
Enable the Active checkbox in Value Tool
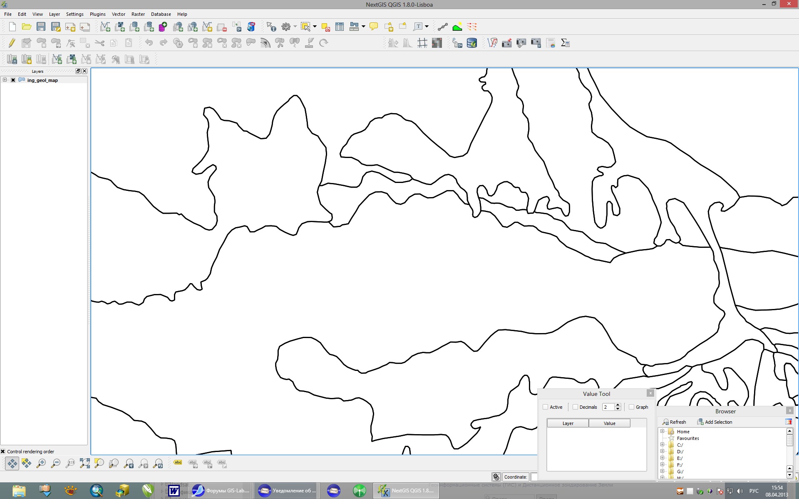546,407
